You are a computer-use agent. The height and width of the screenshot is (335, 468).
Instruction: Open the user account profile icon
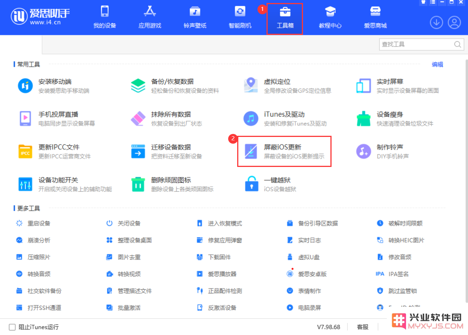click(x=454, y=23)
